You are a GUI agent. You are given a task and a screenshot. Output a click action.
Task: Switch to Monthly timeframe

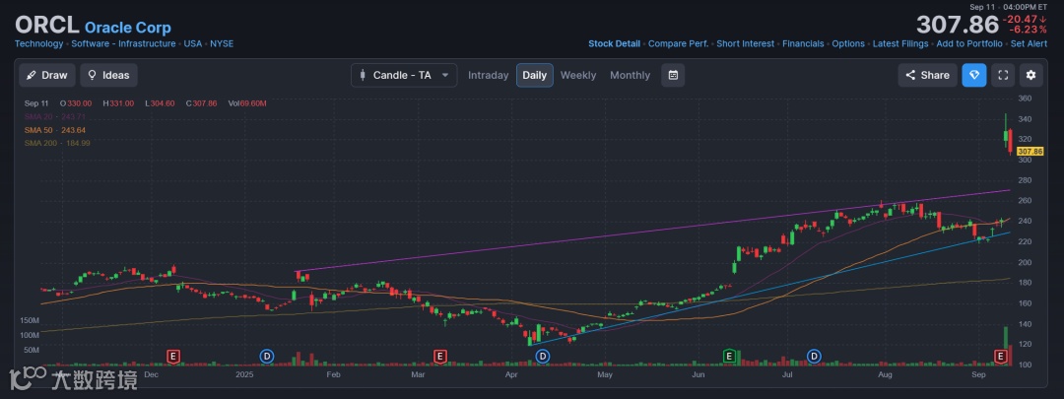630,75
